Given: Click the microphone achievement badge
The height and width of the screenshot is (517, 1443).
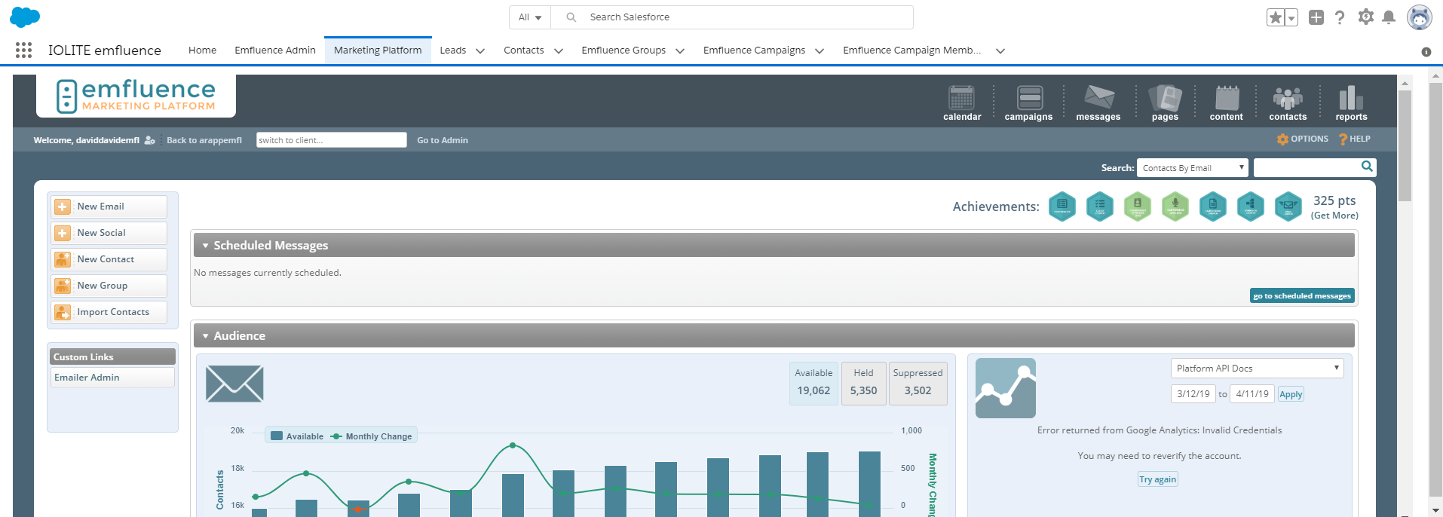Looking at the screenshot, I should pyautogui.click(x=1175, y=206).
